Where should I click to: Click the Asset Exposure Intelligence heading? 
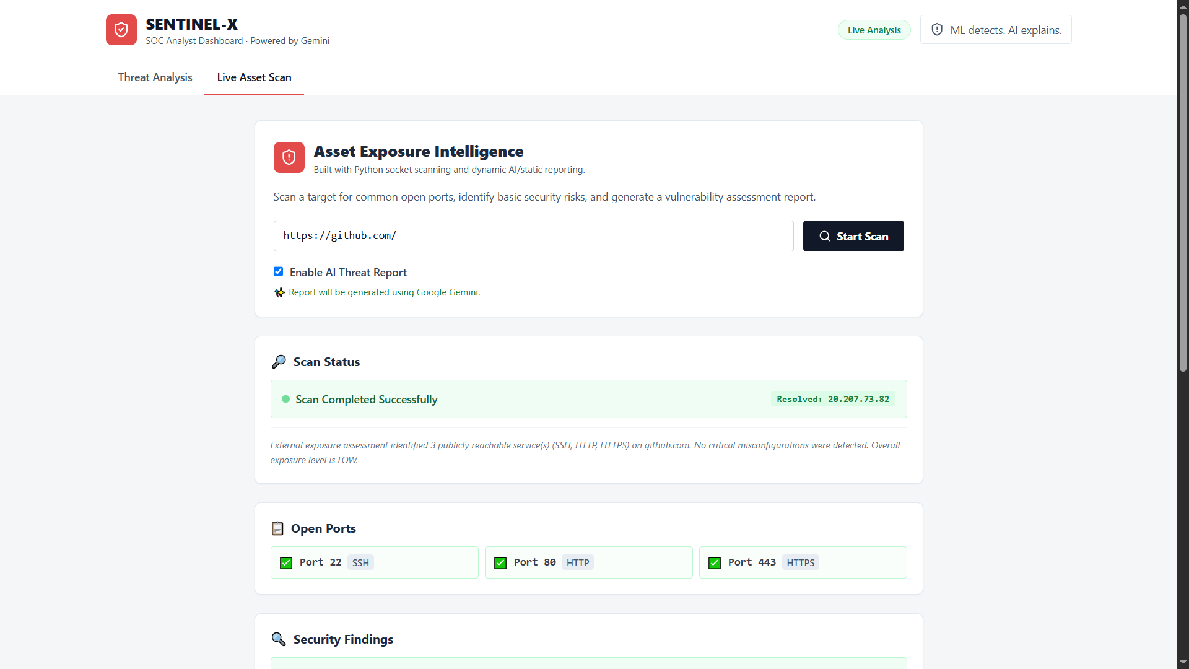(419, 151)
